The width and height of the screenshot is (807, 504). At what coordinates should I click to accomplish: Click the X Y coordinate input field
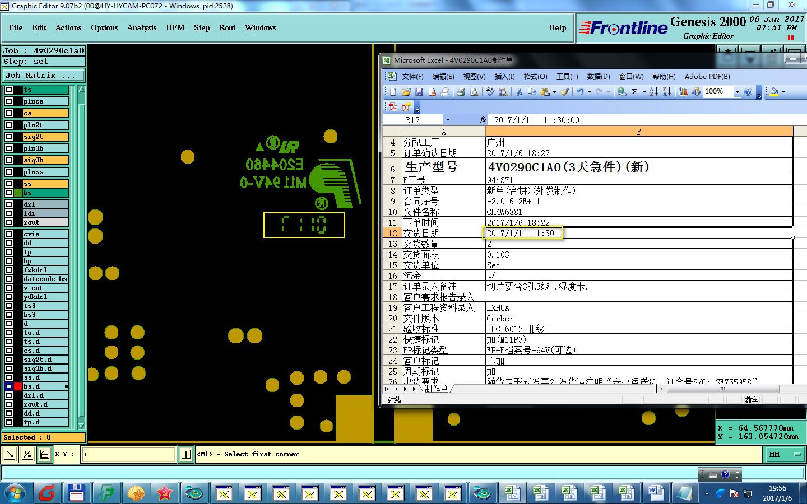pos(129,454)
